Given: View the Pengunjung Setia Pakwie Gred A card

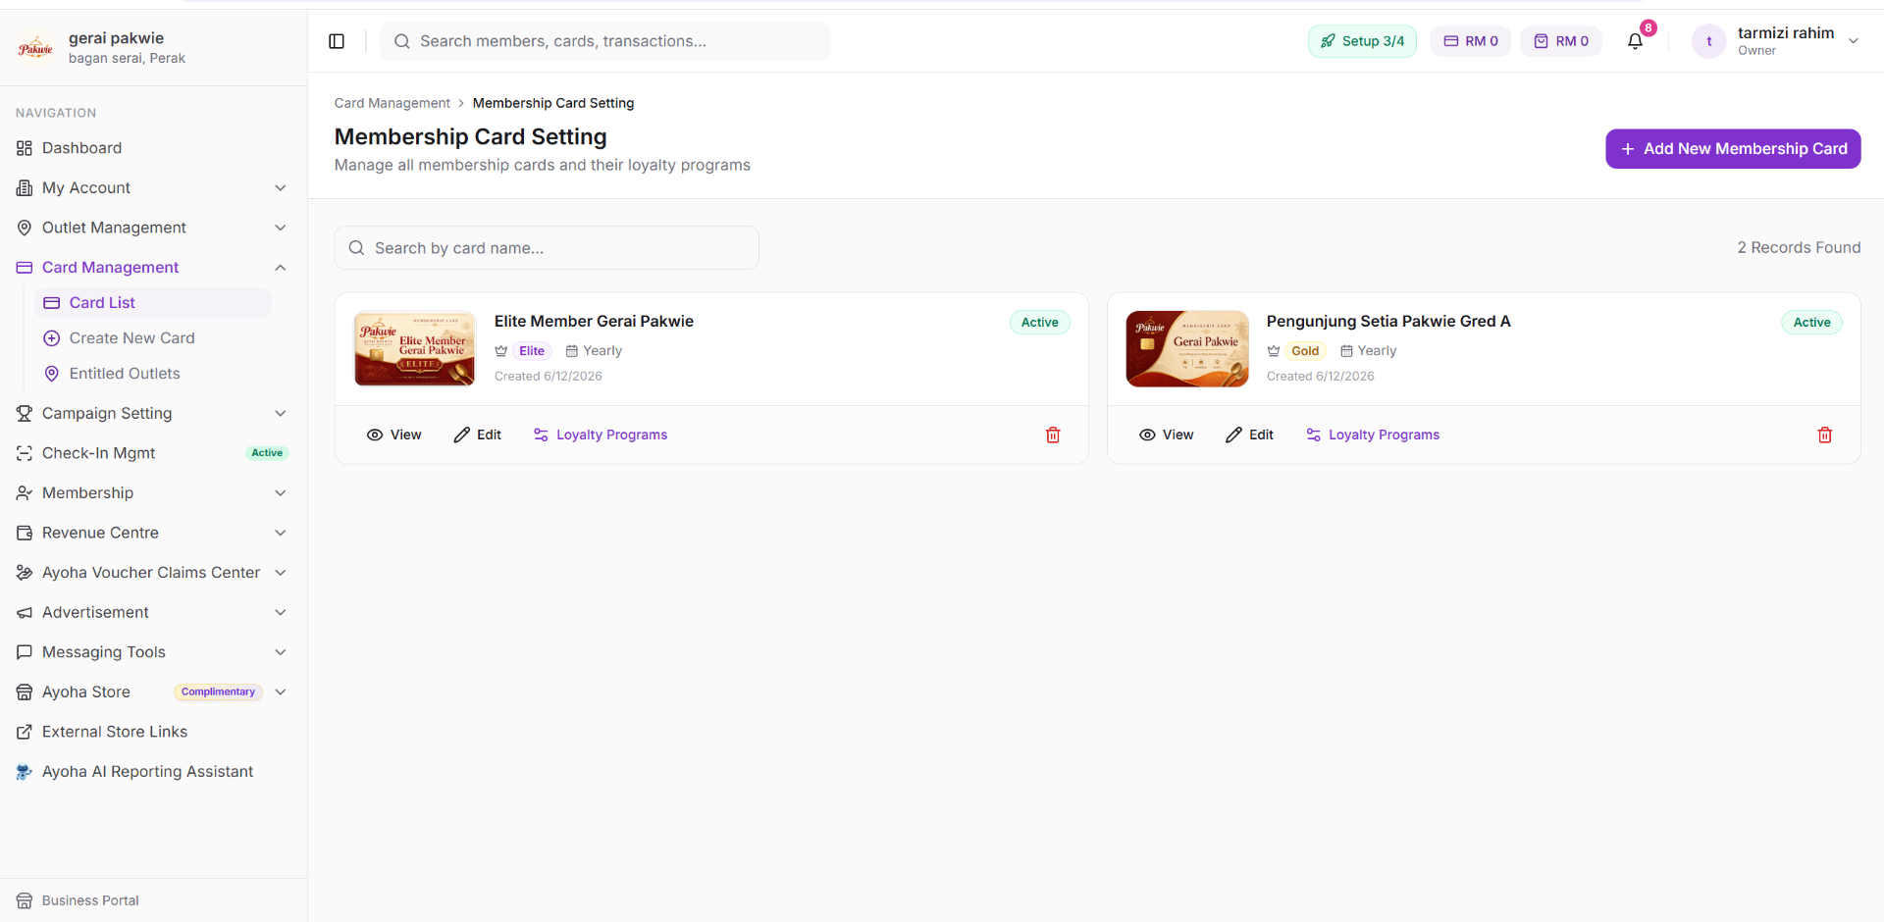Looking at the screenshot, I should pos(1167,435).
